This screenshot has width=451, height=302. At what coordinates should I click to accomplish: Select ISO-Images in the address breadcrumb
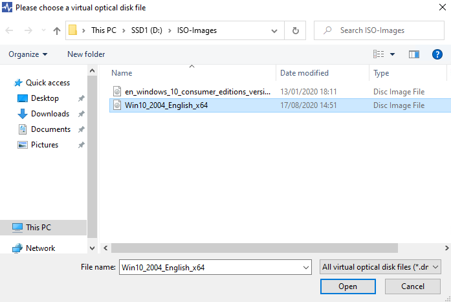[x=197, y=30]
